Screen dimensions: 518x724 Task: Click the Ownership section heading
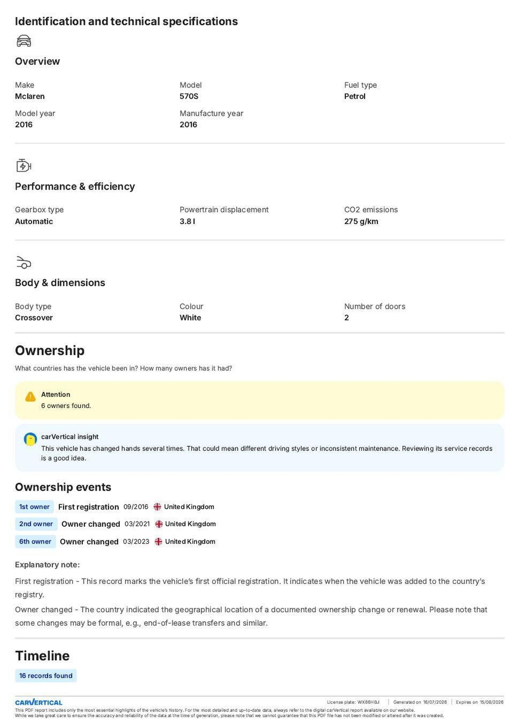click(50, 350)
